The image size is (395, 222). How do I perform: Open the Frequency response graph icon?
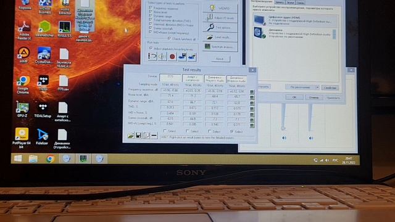click(252, 92)
